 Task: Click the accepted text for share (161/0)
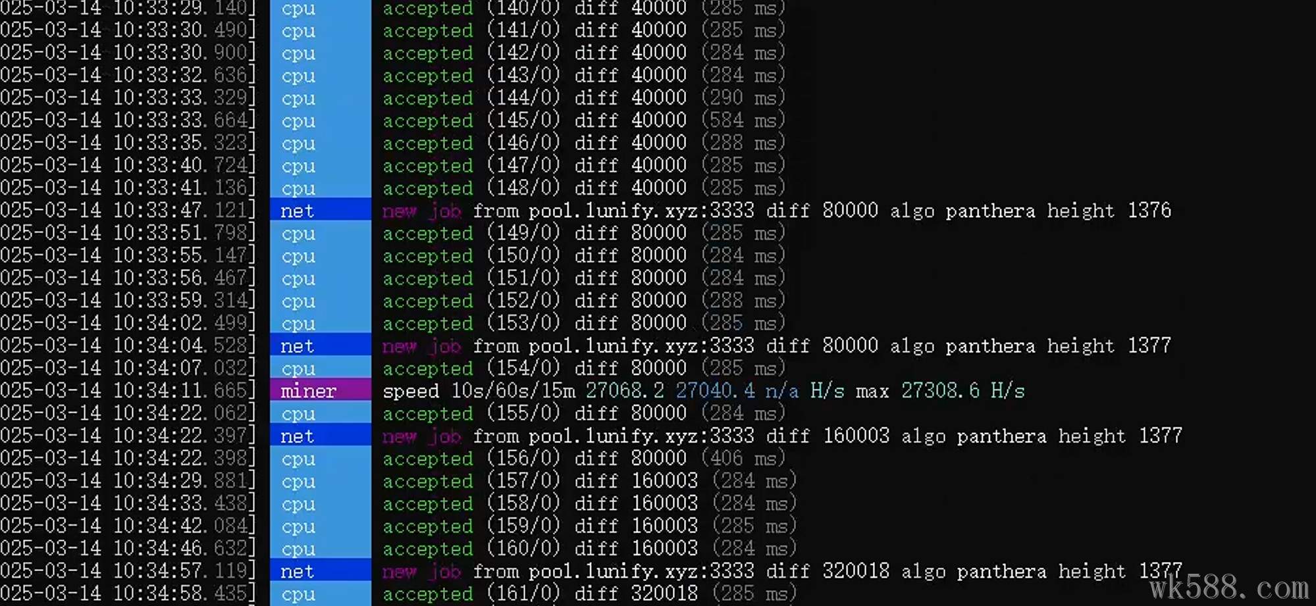tap(428, 594)
